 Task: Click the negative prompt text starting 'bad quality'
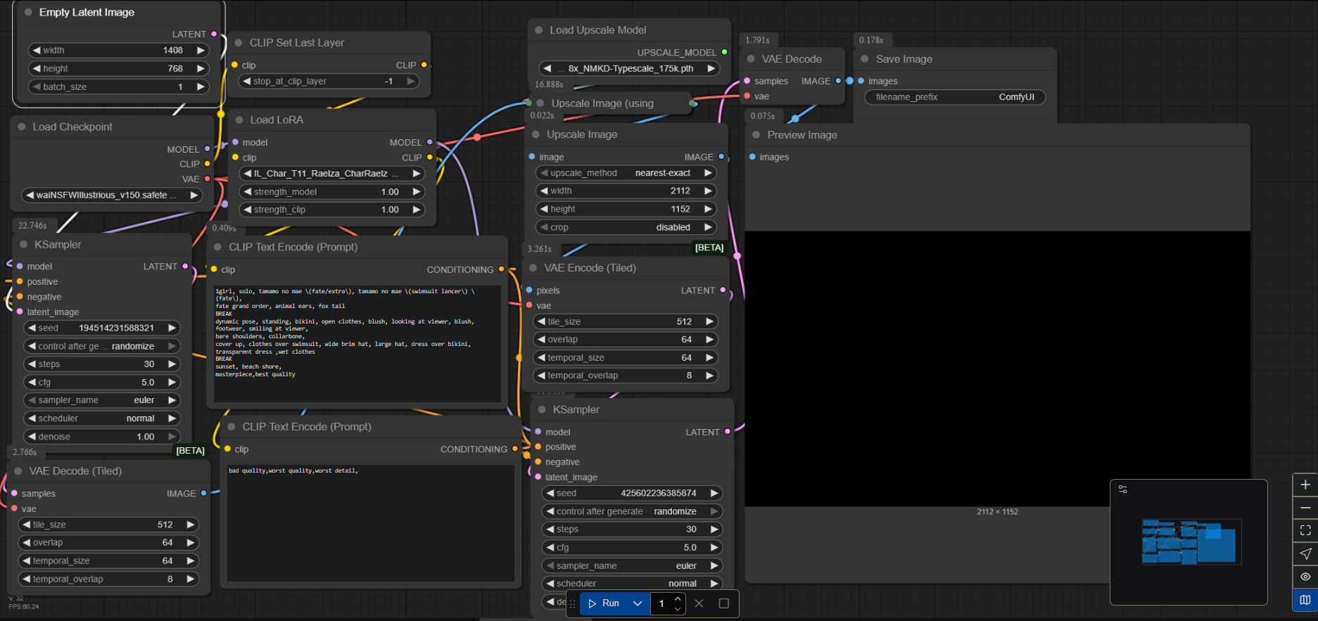(293, 470)
